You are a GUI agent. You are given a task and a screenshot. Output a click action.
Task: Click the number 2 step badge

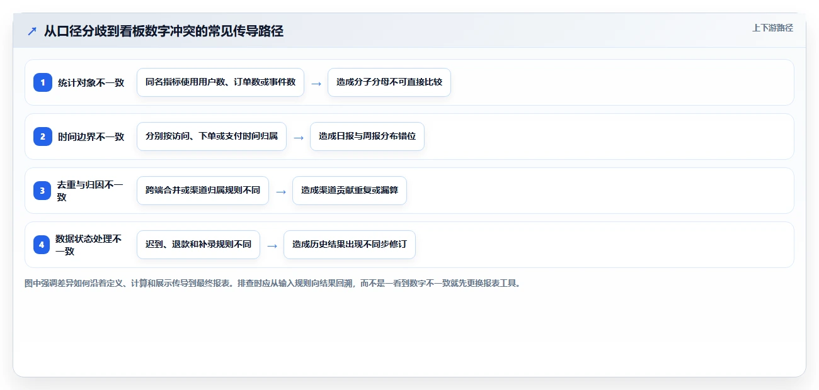42,136
